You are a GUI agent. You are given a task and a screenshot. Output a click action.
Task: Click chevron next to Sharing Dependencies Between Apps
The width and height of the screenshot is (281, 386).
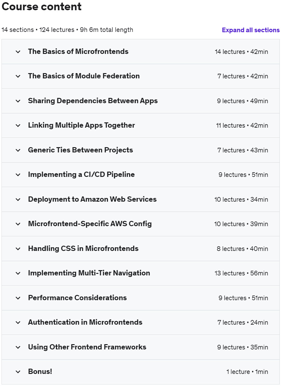[18, 101]
